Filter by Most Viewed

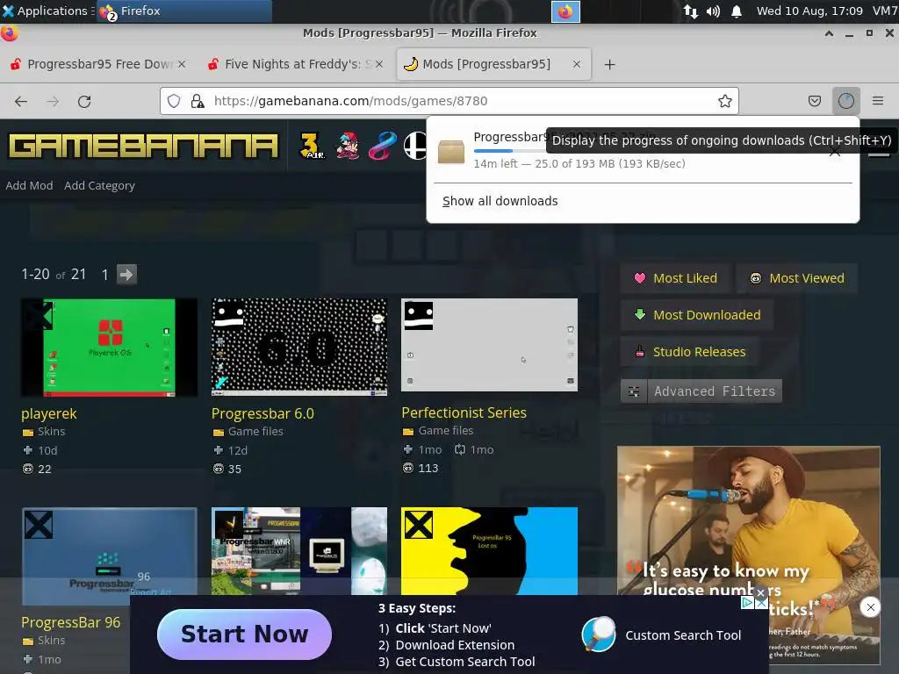click(x=797, y=278)
